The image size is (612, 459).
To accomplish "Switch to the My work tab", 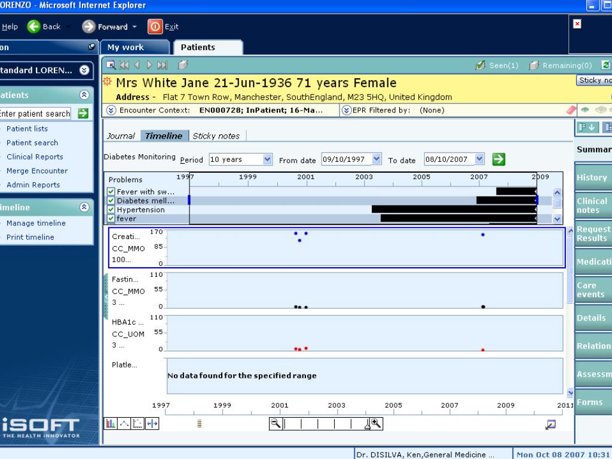I will [x=134, y=47].
